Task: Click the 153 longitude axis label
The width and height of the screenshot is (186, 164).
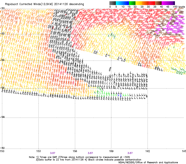Action: pos(38,151)
